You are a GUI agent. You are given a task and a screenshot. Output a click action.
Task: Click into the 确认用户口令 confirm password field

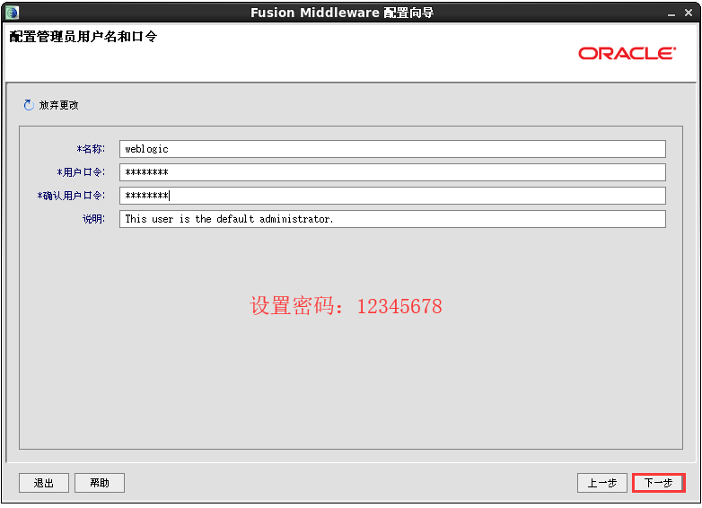click(x=392, y=196)
